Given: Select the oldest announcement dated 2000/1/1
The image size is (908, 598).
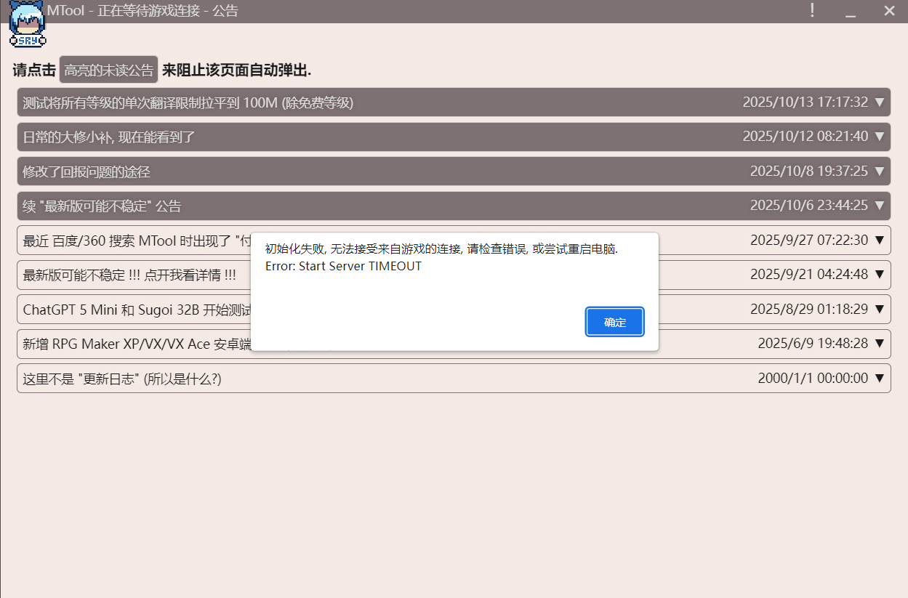Looking at the screenshot, I should pyautogui.click(x=451, y=378).
